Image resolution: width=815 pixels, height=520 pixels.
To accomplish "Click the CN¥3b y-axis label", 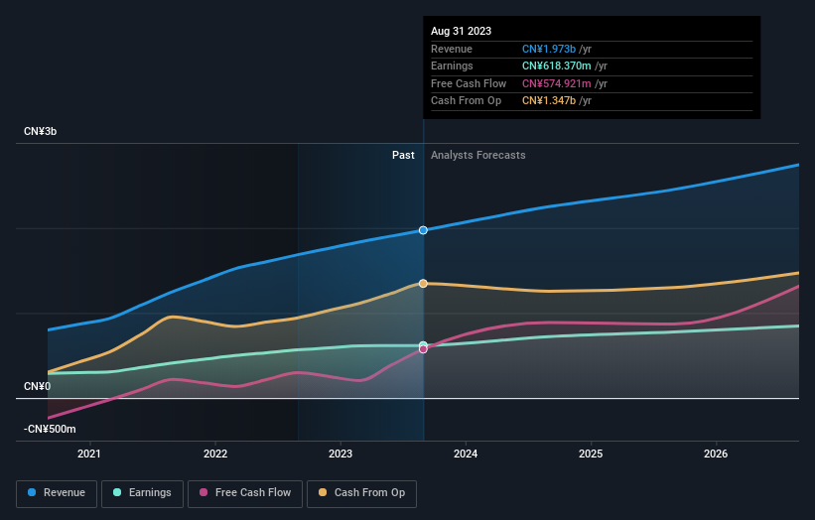I will [x=40, y=131].
